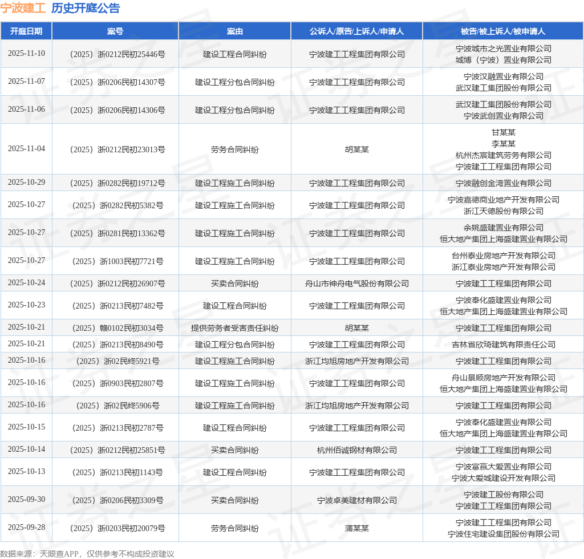584x559 pixels.
Task: Select case number 浙0282民初5382号
Action: (x=117, y=205)
